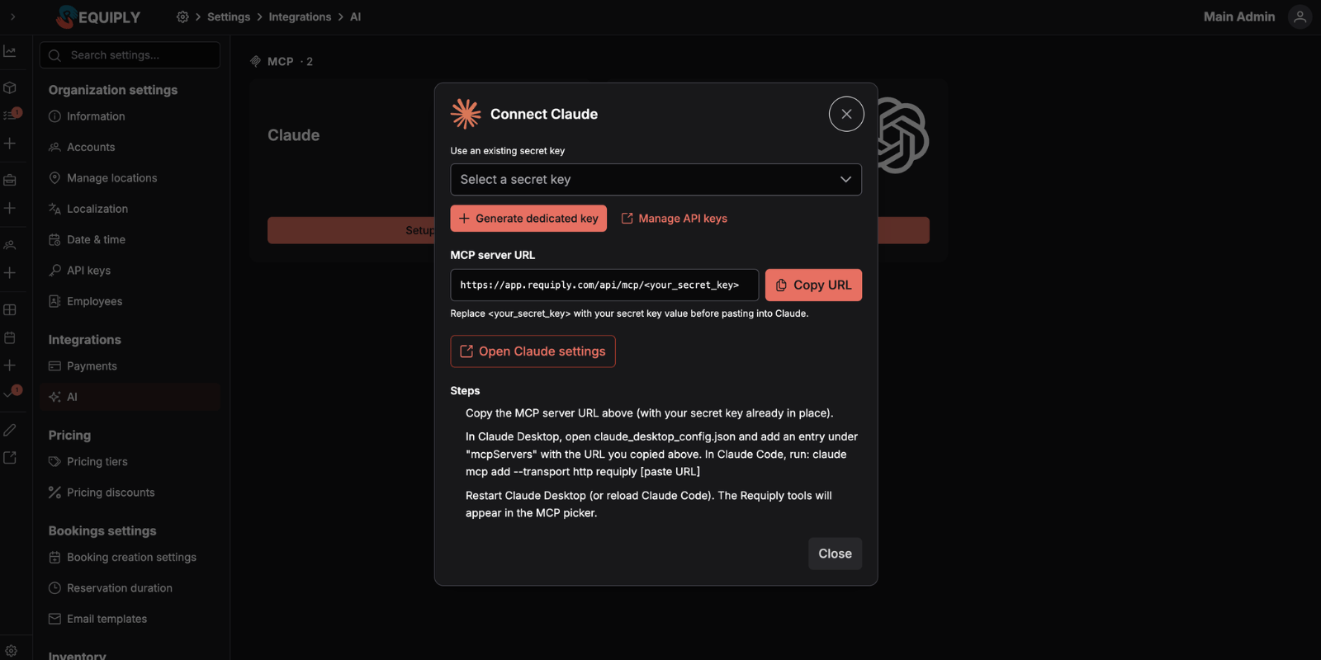Open Manage locations settings page

130,178
